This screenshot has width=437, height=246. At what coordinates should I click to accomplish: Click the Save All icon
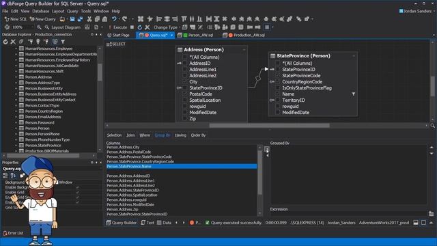pyautogui.click(x=81, y=19)
